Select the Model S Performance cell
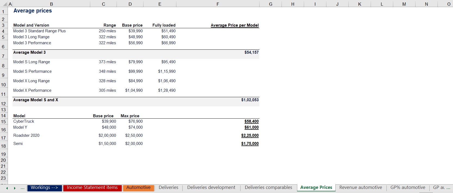 (x=32, y=71)
